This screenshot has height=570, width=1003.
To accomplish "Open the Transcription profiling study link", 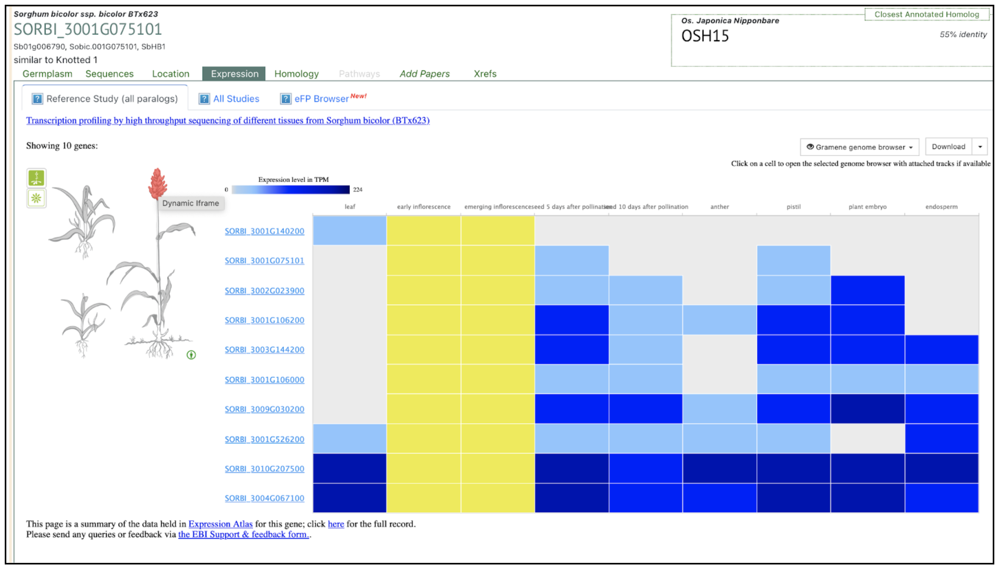I will (228, 121).
